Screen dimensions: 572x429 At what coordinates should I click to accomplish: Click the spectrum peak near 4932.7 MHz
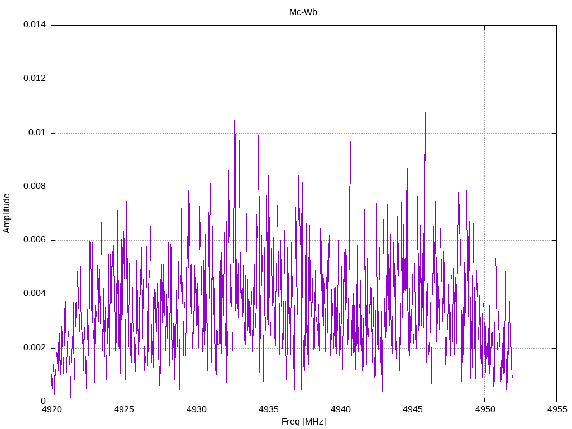tap(235, 82)
